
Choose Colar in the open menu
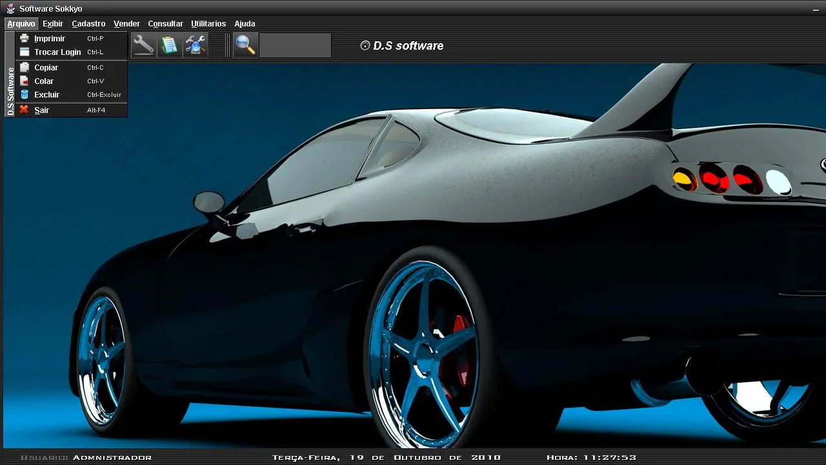[44, 81]
